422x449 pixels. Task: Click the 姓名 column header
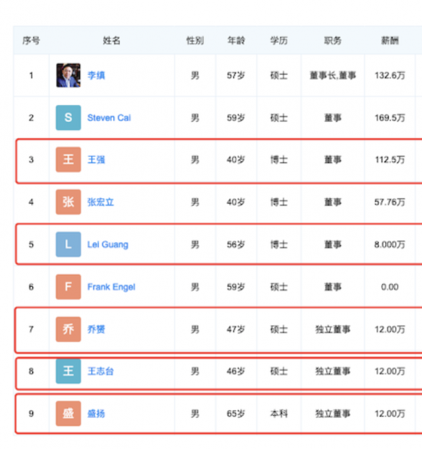[111, 41]
